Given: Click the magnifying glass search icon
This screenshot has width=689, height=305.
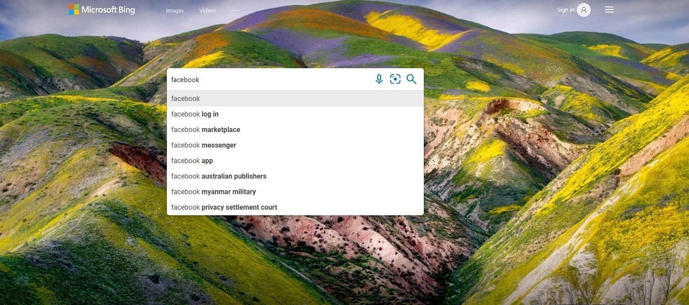Looking at the screenshot, I should coord(411,80).
